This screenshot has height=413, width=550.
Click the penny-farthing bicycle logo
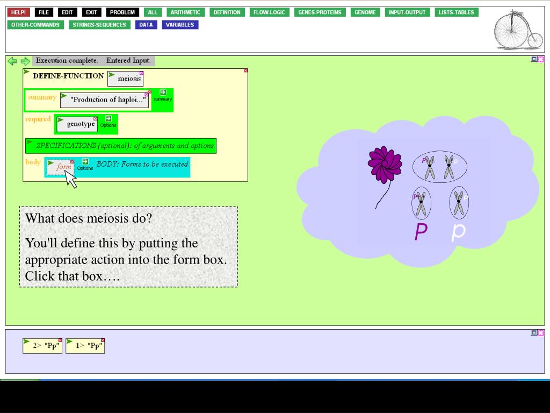click(x=518, y=31)
